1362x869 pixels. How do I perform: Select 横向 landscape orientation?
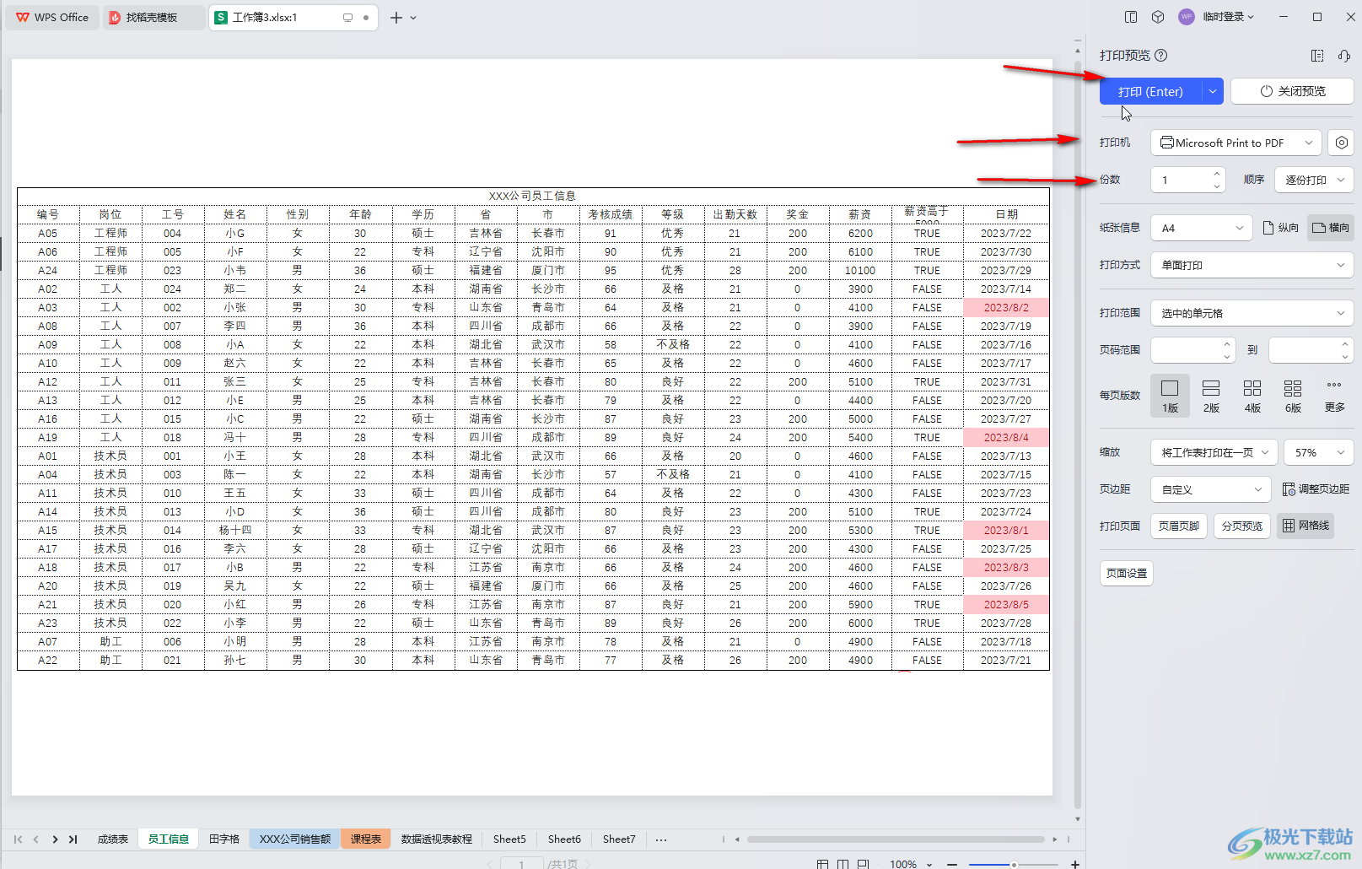(1330, 228)
